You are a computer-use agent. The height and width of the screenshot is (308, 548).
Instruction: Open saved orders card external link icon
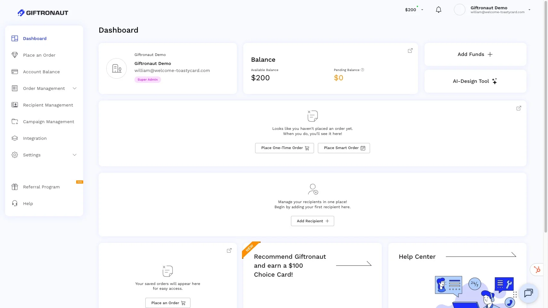coord(229,250)
